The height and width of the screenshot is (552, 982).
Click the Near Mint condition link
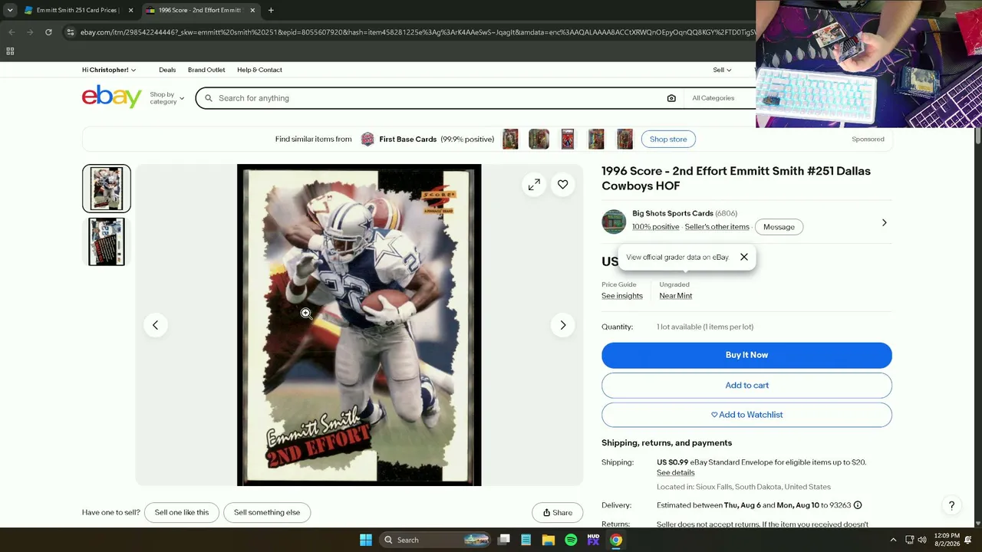[x=676, y=296]
